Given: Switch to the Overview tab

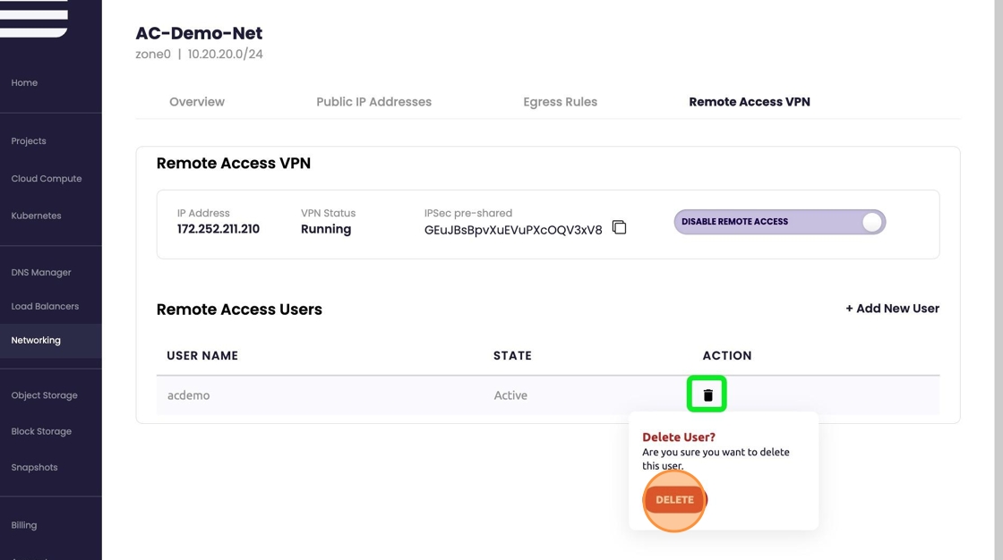Looking at the screenshot, I should [197, 102].
